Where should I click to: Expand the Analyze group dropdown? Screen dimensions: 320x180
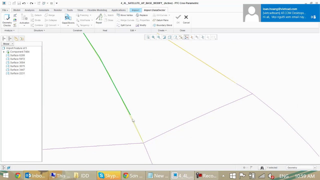(x=9, y=30)
